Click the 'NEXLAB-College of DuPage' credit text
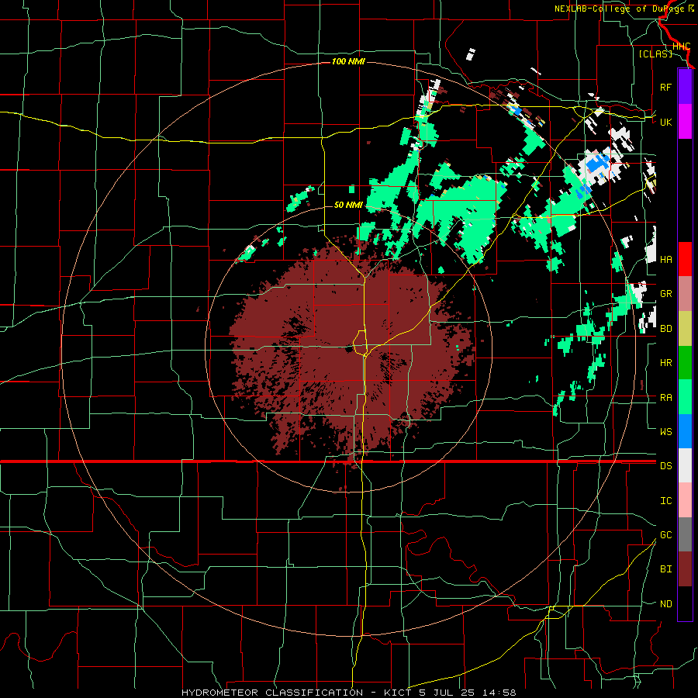The height and width of the screenshot is (698, 698). pos(620,9)
